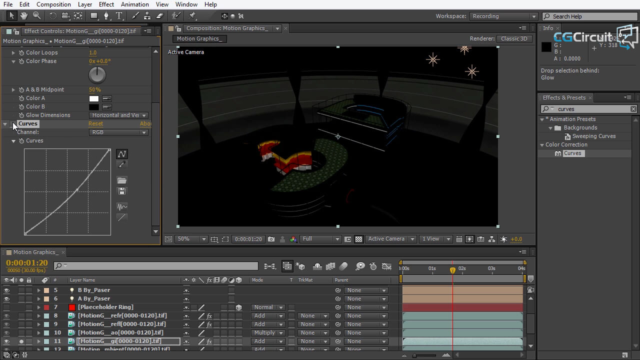Select the Pen tool

pos(106,16)
